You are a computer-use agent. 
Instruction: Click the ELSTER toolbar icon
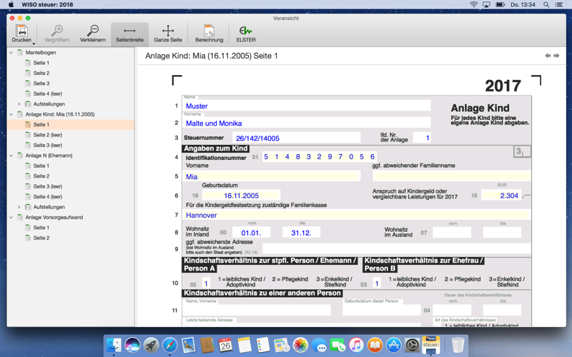(x=245, y=33)
